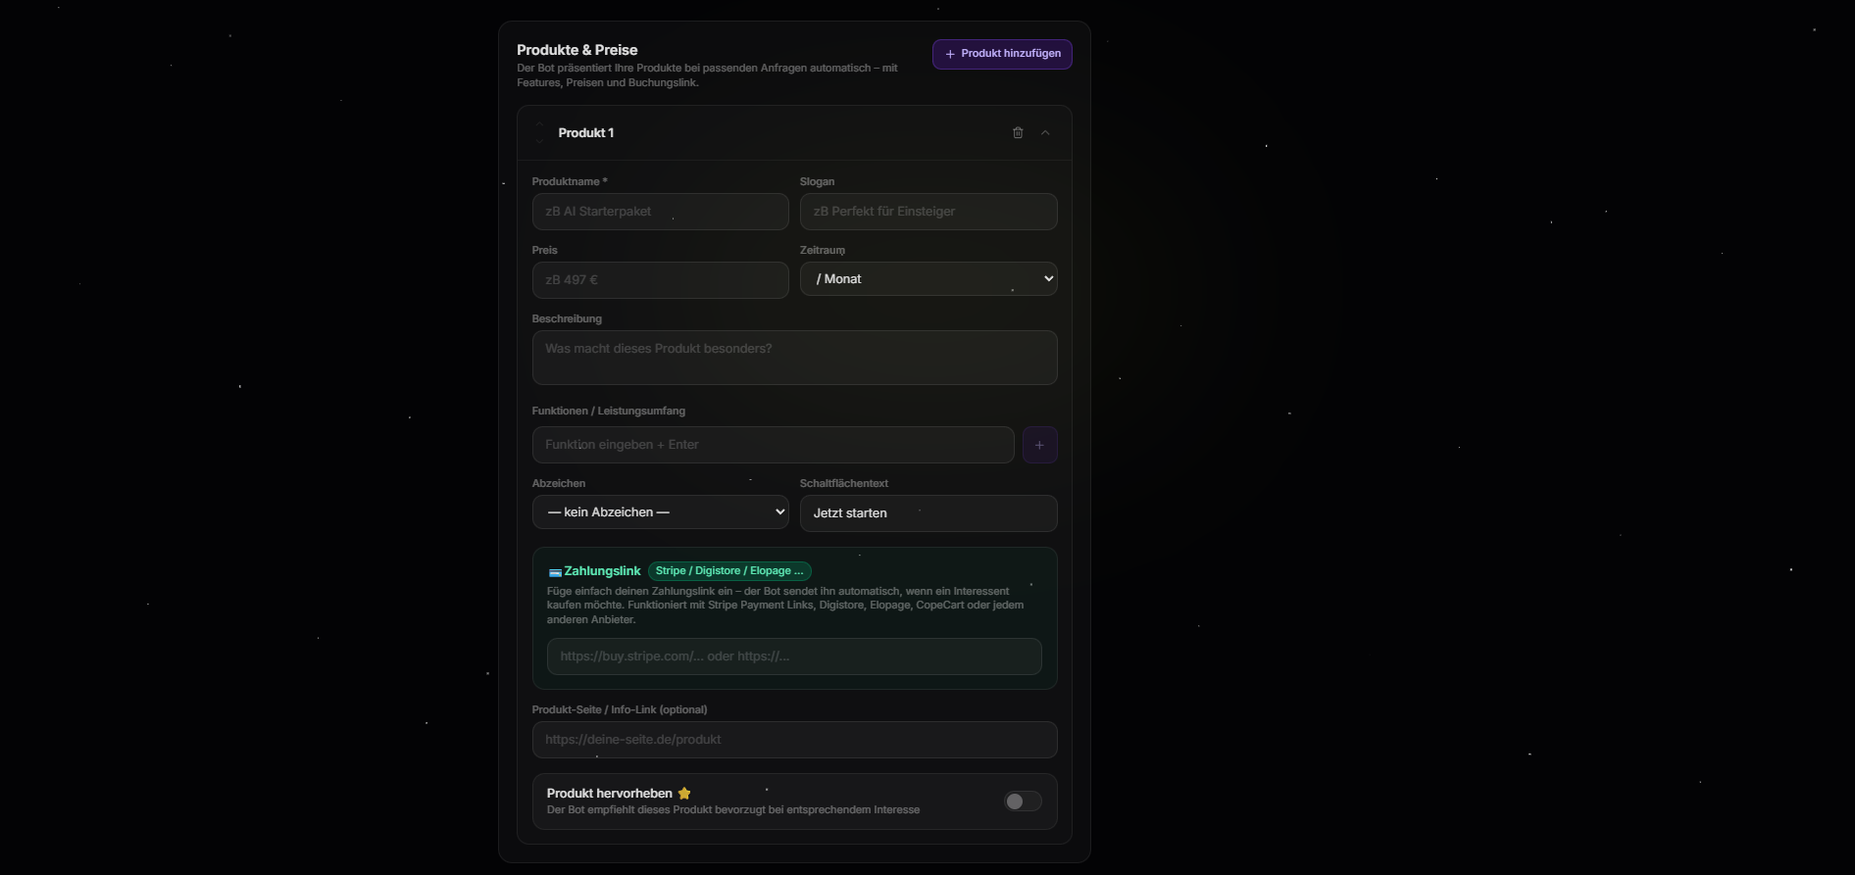Open the Zeitraum dropdown
Screen dimensions: 1855x875
point(928,279)
